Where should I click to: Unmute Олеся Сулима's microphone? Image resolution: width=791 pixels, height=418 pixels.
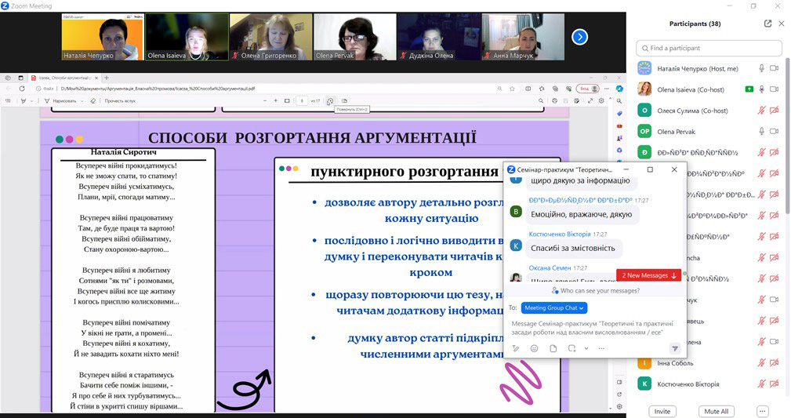point(762,111)
